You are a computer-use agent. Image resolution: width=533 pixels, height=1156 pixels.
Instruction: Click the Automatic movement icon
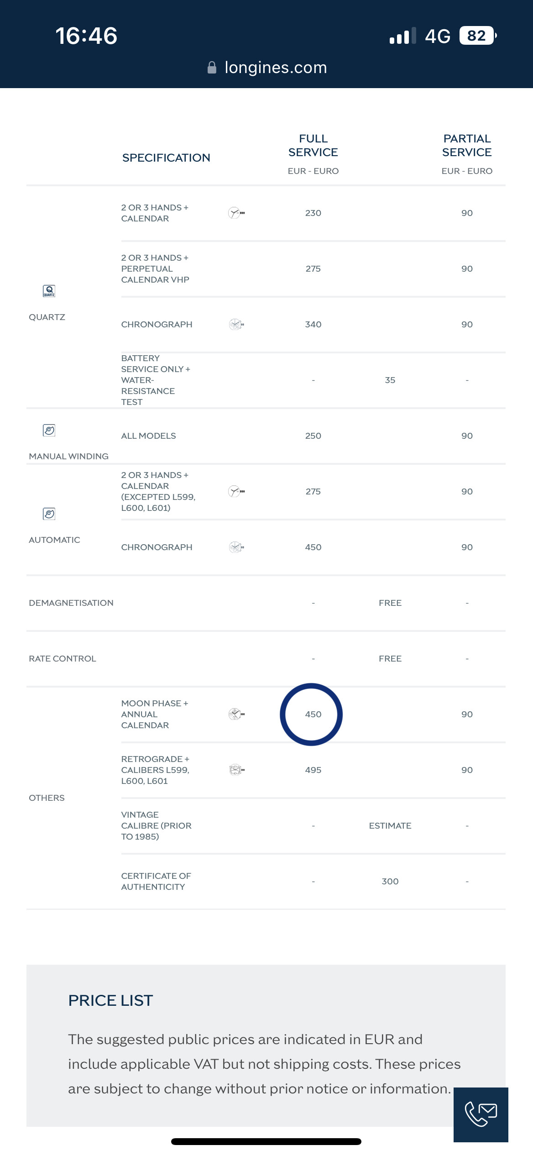coord(49,514)
